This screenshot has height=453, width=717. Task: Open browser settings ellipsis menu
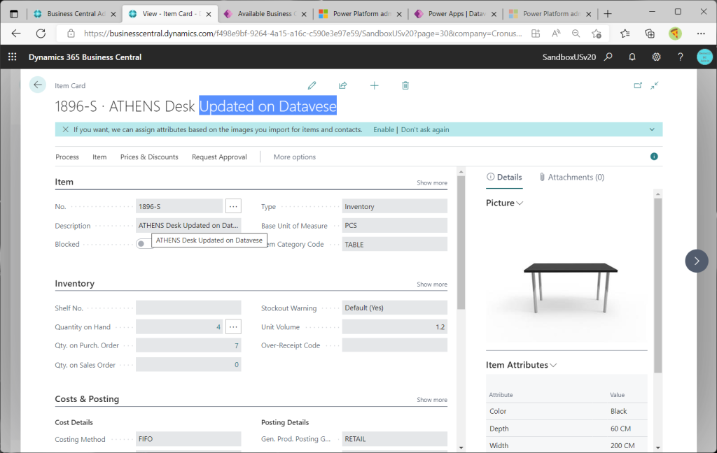tap(700, 34)
